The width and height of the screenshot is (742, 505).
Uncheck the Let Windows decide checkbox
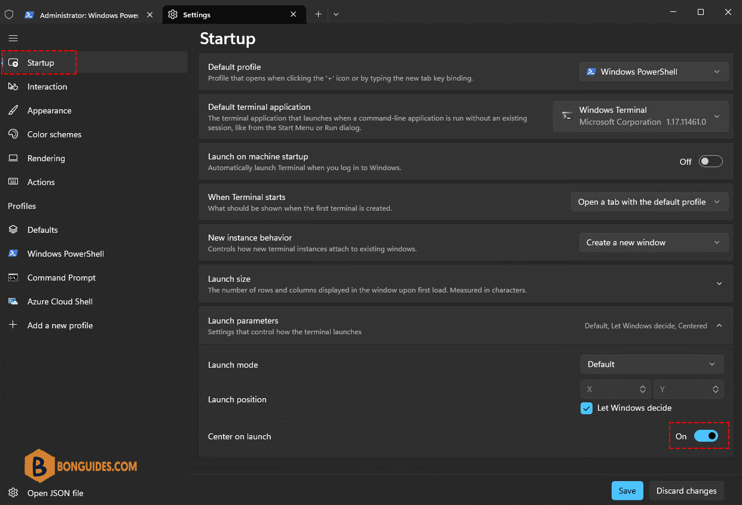(587, 408)
